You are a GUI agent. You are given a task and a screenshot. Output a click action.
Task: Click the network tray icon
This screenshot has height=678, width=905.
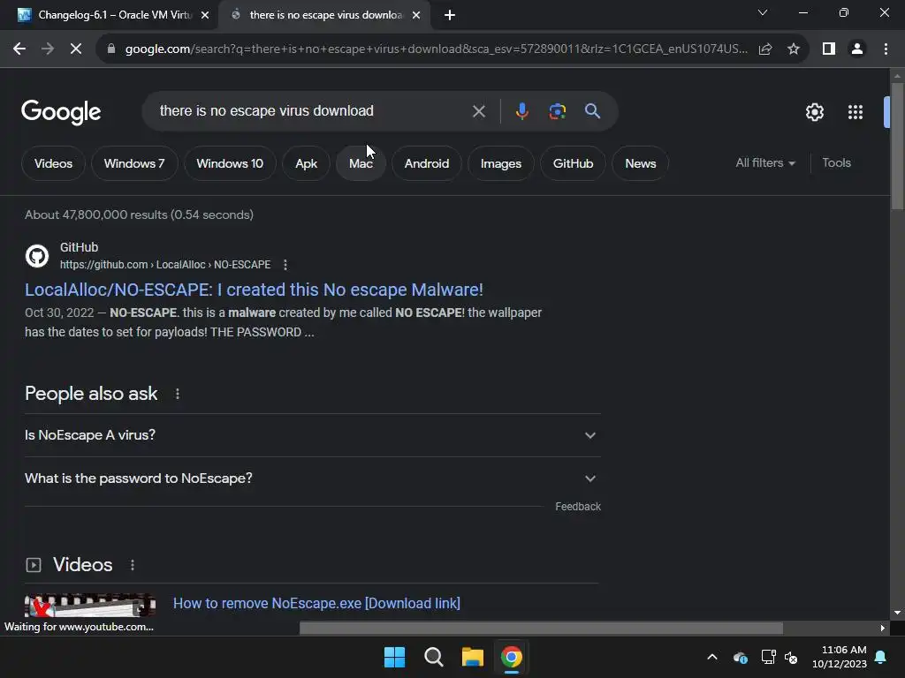tap(768, 657)
